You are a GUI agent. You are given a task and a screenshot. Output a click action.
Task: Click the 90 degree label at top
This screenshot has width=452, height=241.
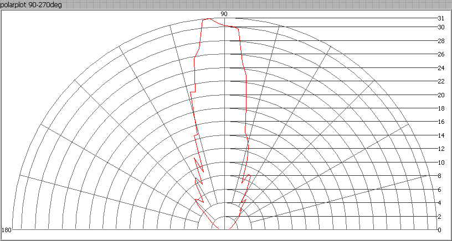click(x=224, y=14)
